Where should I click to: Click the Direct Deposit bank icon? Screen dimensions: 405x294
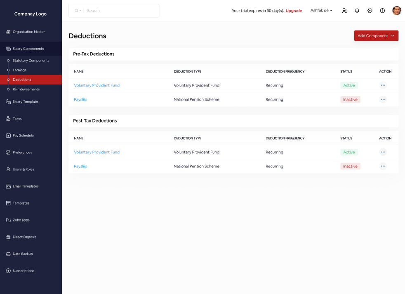[8, 237]
